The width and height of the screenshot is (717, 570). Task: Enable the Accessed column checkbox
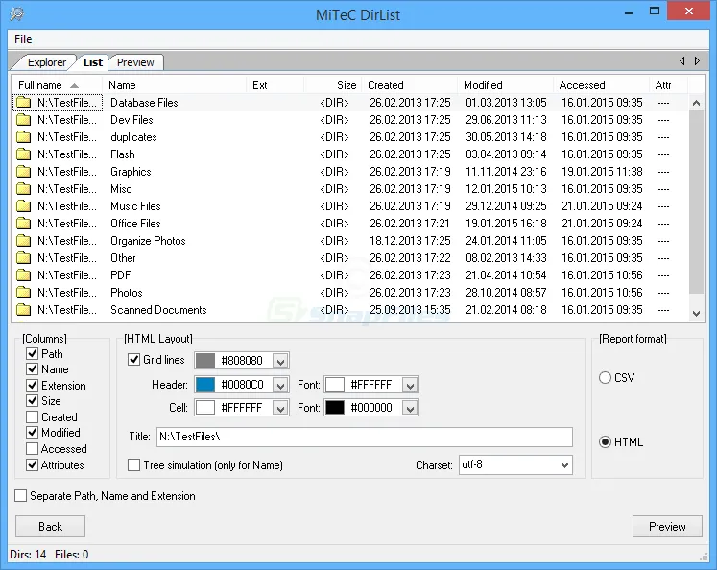(32, 449)
